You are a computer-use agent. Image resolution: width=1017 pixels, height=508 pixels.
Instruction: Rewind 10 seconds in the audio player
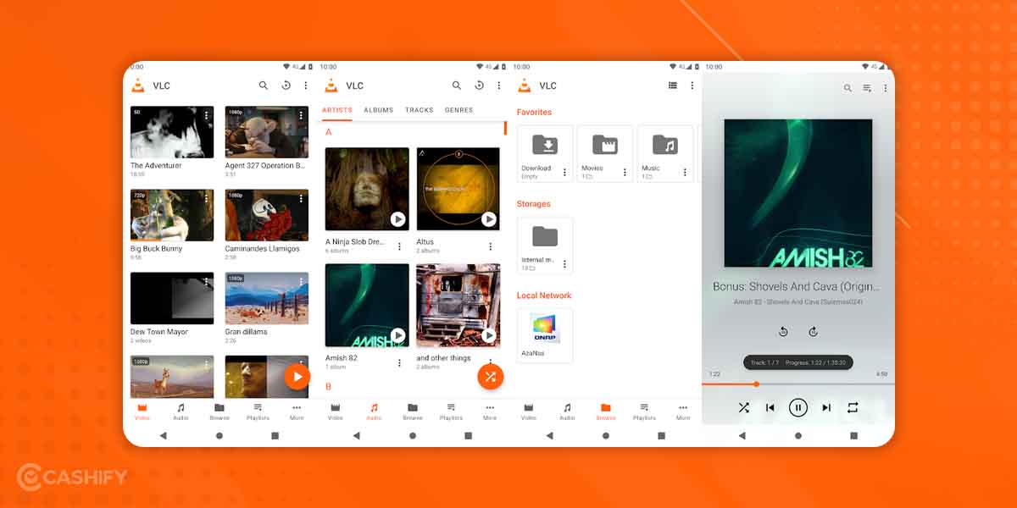pyautogui.click(x=783, y=332)
